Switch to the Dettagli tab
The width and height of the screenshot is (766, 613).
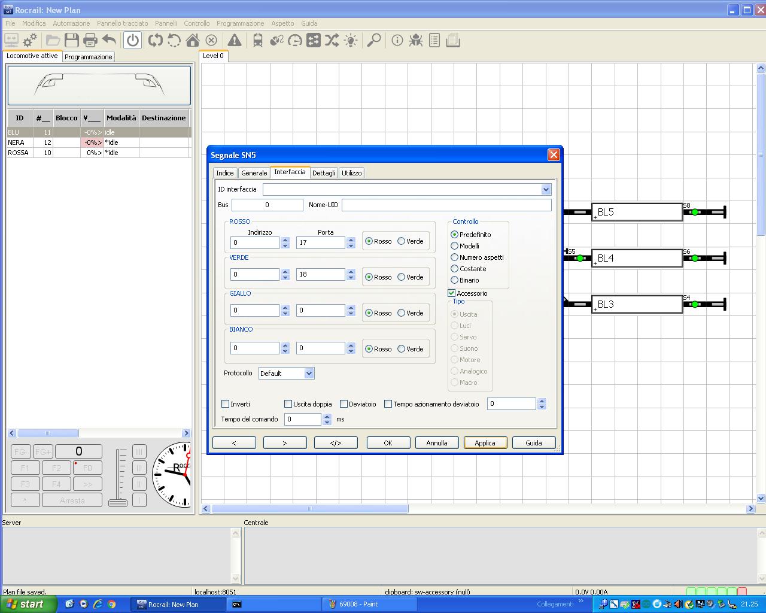324,173
